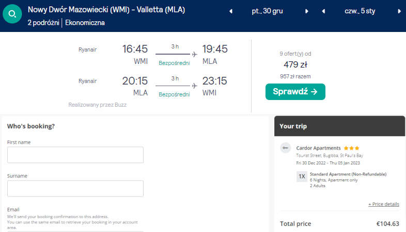
Task: Go to previous departure date arrow
Action: (x=230, y=11)
